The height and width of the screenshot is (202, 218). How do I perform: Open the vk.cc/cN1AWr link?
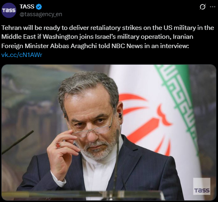pyautogui.click(x=22, y=55)
